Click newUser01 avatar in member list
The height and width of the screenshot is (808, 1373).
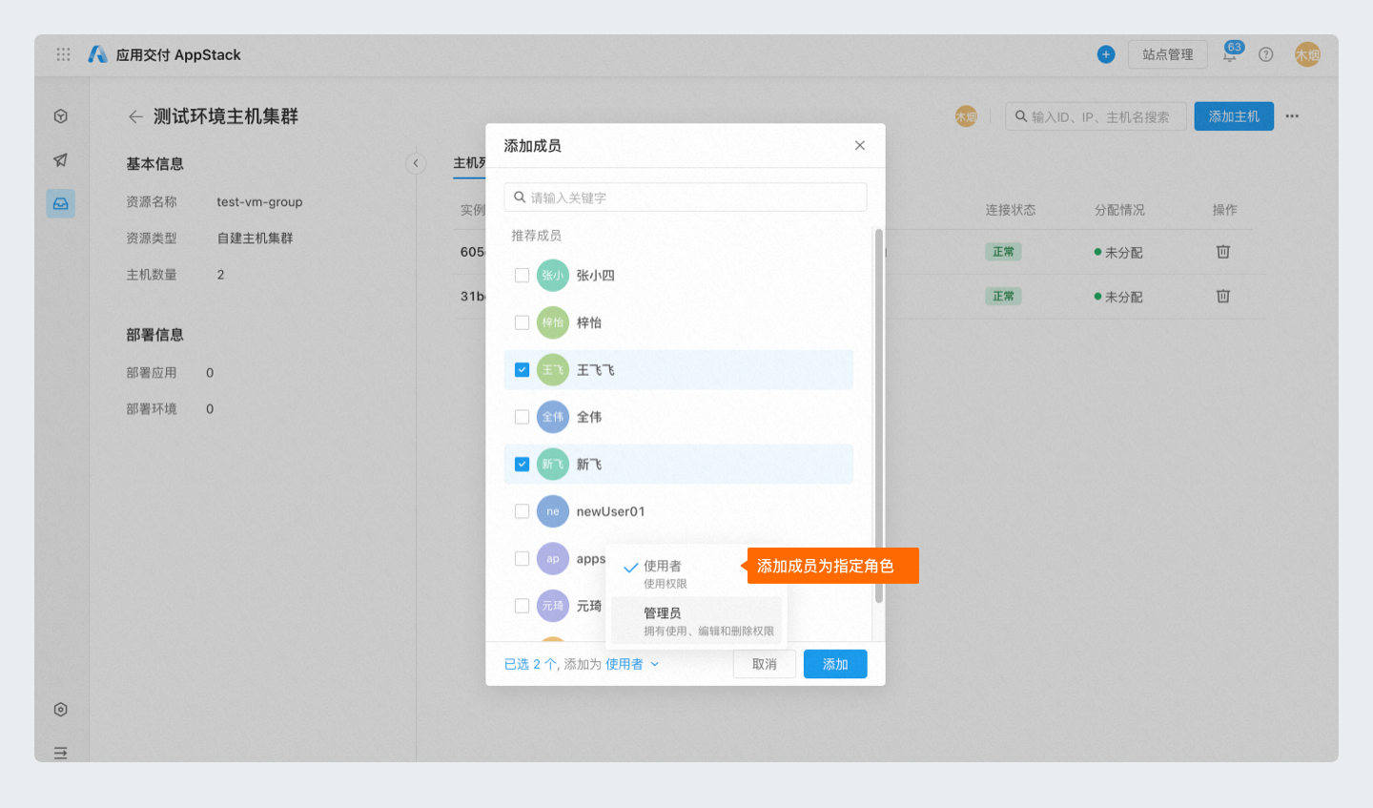coord(553,511)
